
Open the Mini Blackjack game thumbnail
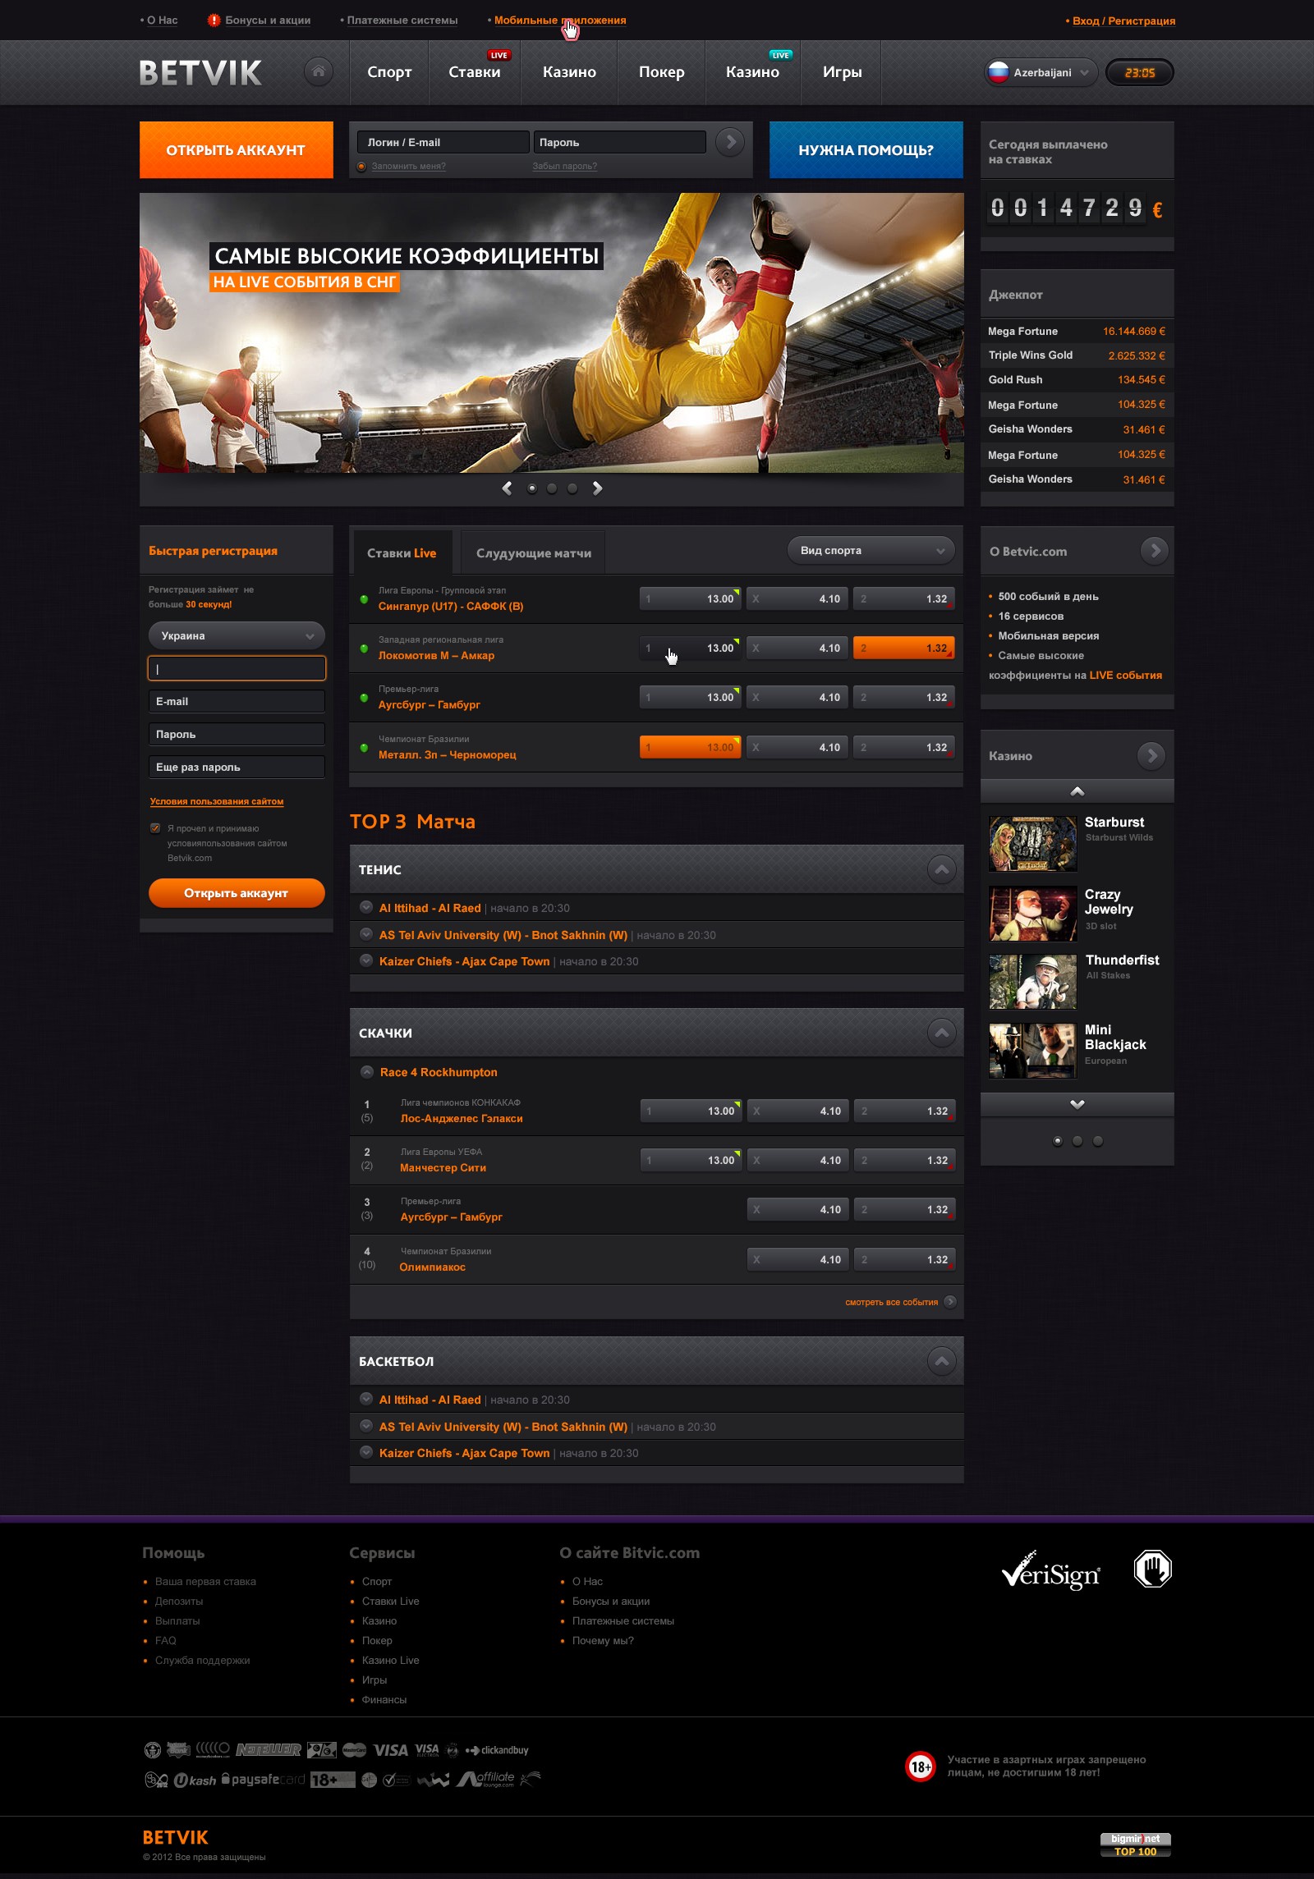pos(1032,1050)
